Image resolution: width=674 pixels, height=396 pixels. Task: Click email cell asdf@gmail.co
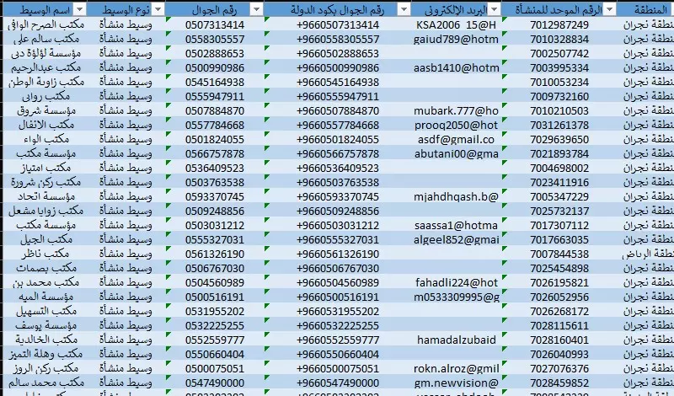pyautogui.click(x=456, y=139)
